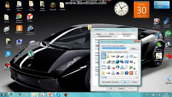Click Восстановить умолчания button
The width and height of the screenshot is (172, 97).
pos(110,82)
